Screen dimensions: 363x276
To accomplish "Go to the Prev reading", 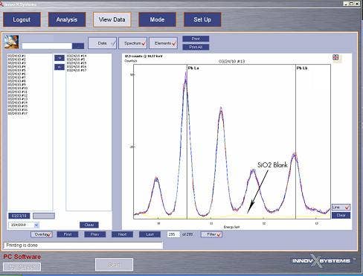I will click(x=95, y=234).
